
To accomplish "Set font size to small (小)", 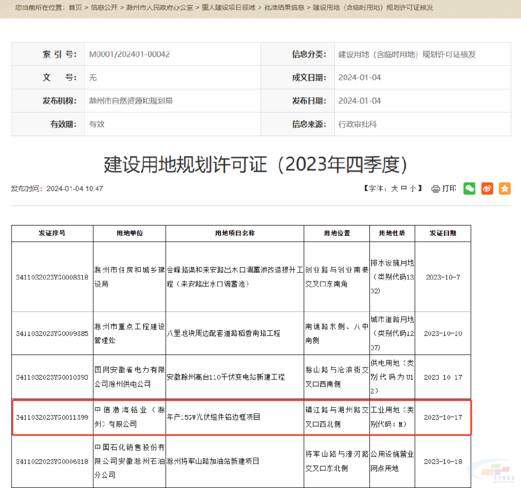I will click(413, 189).
